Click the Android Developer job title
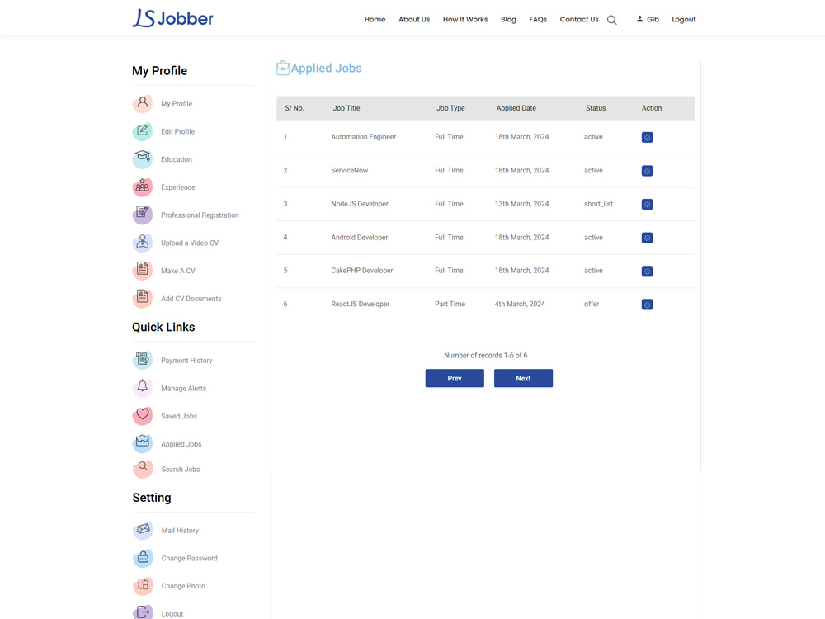The image size is (825, 619). tap(360, 238)
